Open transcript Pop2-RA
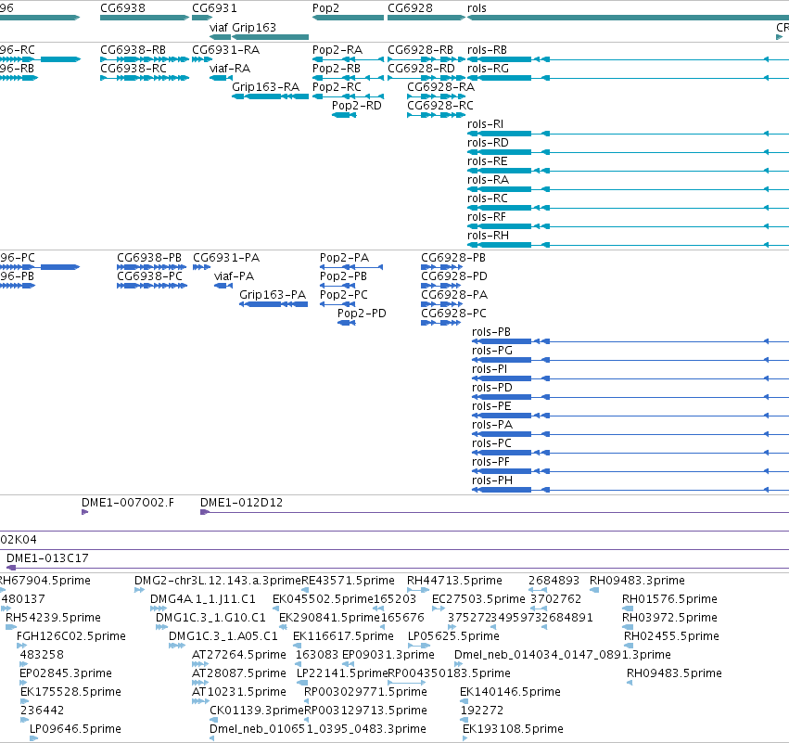 pos(337,50)
